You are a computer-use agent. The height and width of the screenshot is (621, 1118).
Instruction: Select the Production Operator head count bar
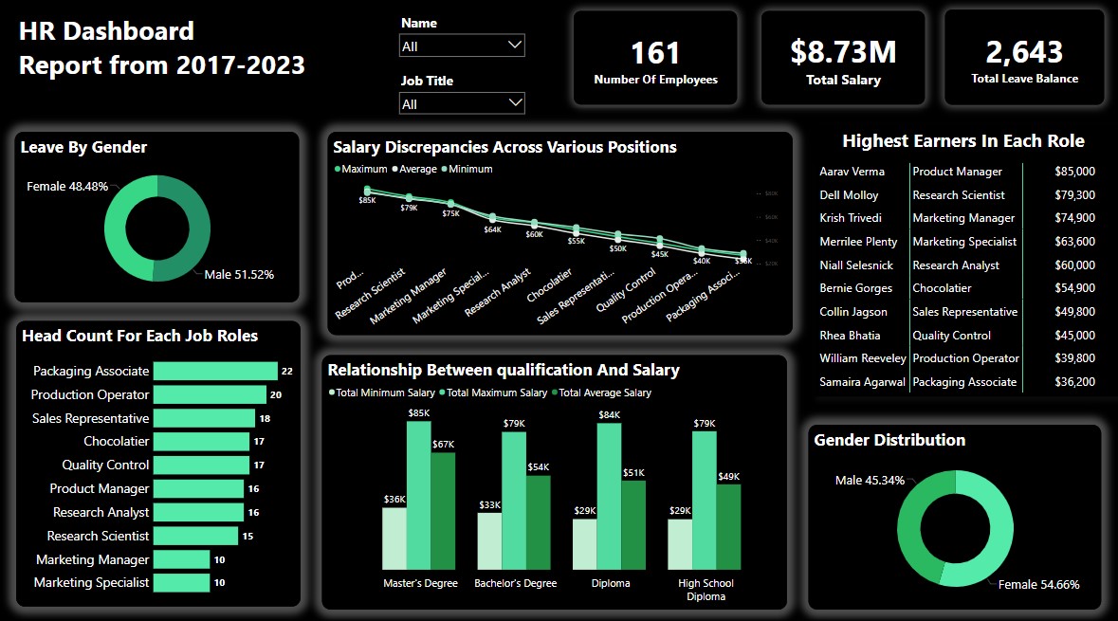210,394
